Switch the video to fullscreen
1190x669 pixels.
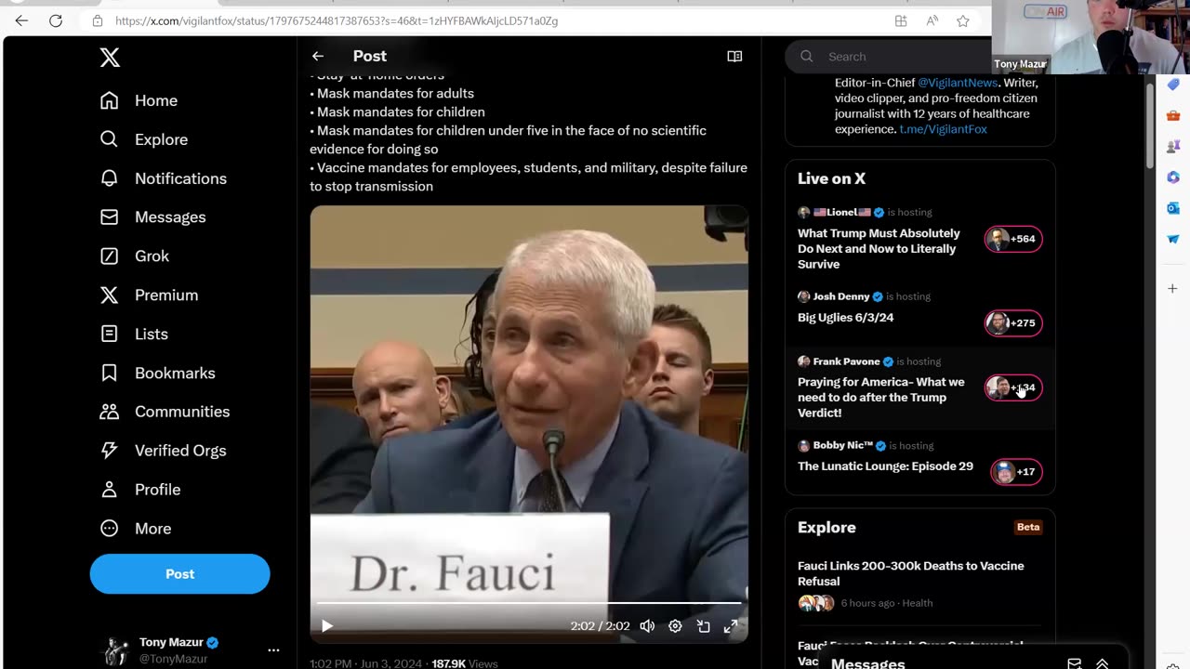731,626
